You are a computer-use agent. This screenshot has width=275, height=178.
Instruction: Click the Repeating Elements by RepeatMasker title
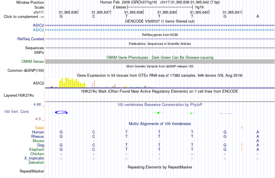[x=160, y=167]
